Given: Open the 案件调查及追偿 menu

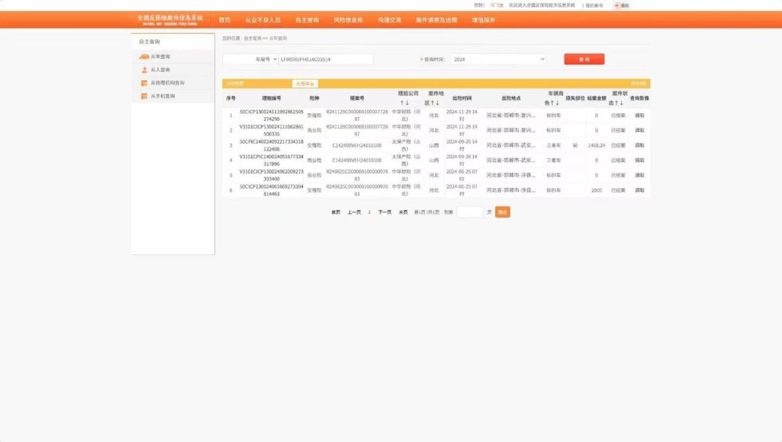Looking at the screenshot, I should [437, 20].
